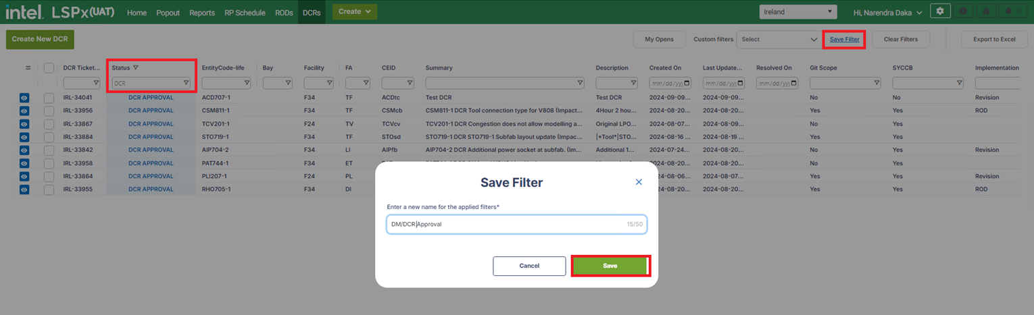Select the checkbox for row IRL-33884
This screenshot has width=1034, height=315.
pyautogui.click(x=49, y=137)
